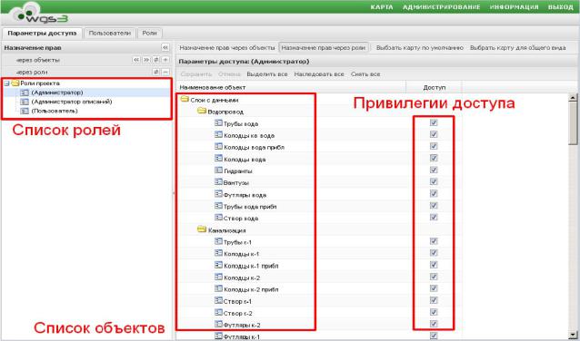Toggle access checkbox for 'Колодцы вода прибл'
Viewport: 580px width, 341px height.
pyautogui.click(x=434, y=146)
